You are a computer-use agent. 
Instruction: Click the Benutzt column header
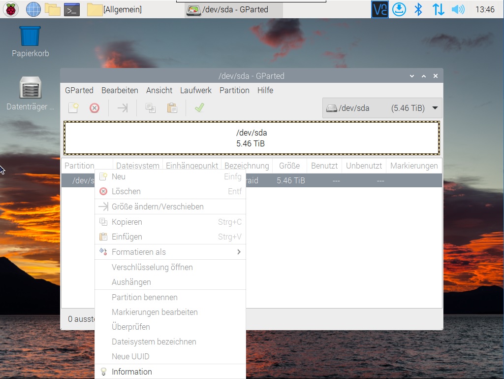324,166
